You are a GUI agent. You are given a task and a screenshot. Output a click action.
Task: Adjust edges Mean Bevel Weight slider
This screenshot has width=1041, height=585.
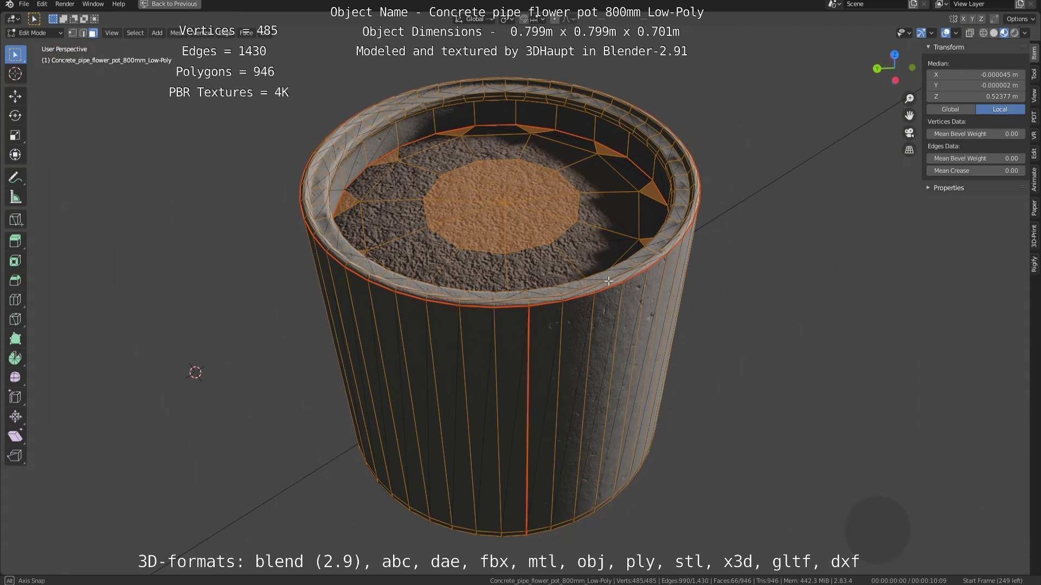[x=975, y=158]
